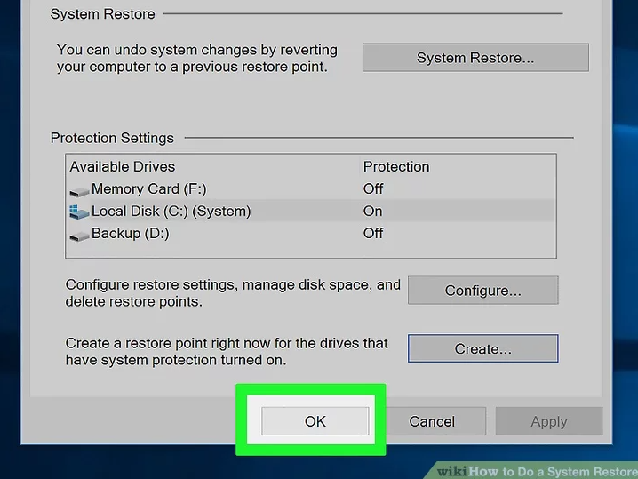
Task: Click the Off status for Backup (D:)
Action: 373,234
